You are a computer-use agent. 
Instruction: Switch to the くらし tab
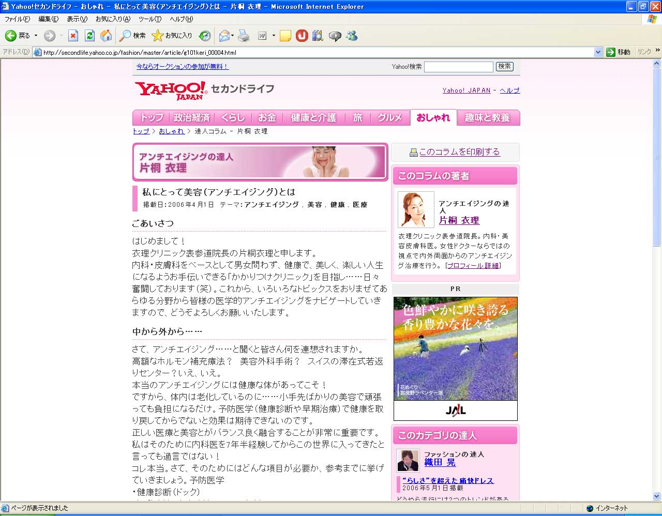click(233, 118)
